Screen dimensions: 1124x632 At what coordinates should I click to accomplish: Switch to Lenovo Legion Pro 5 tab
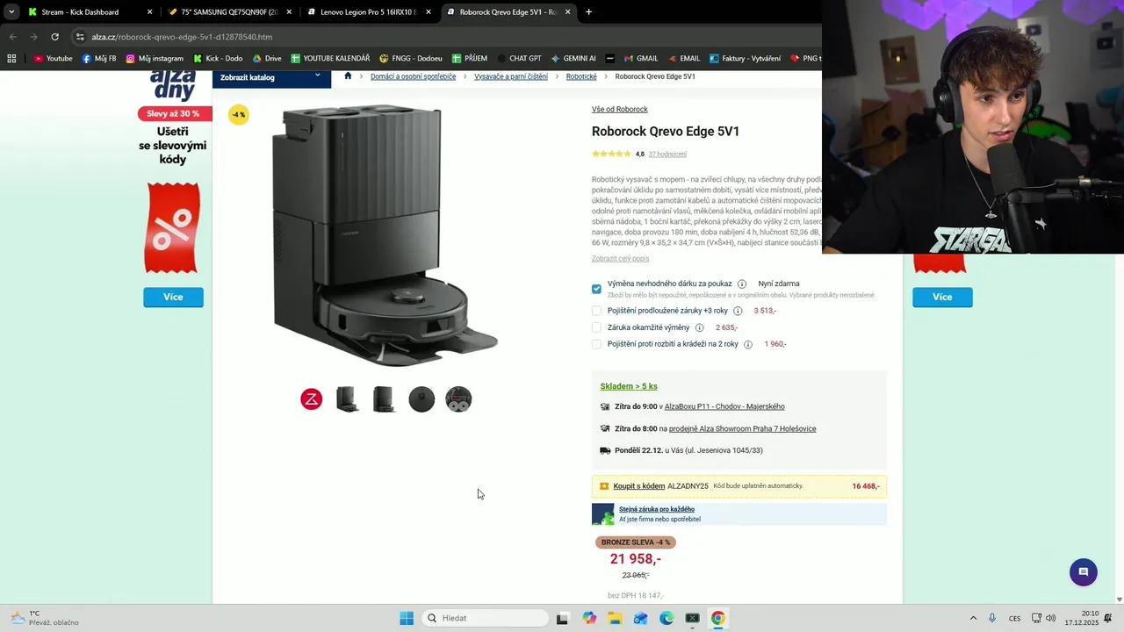pos(369,12)
